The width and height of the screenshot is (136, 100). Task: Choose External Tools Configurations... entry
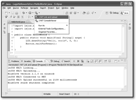click(x=52, y=29)
